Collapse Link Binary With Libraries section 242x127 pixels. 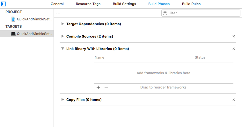(62, 49)
